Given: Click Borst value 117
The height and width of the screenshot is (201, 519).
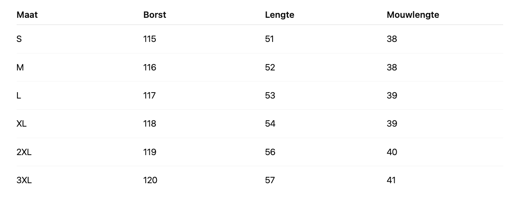Looking at the screenshot, I should (149, 96).
